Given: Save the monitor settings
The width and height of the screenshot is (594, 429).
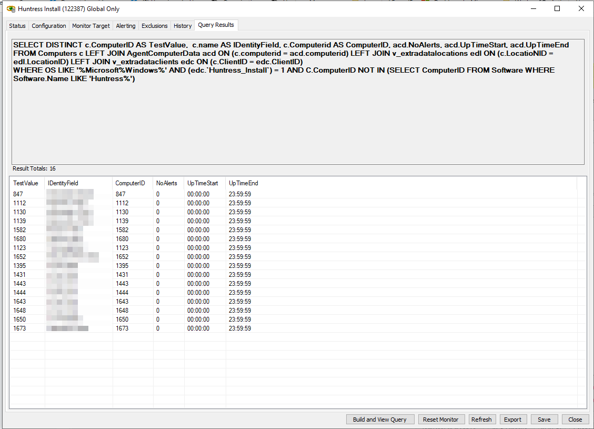Looking at the screenshot, I should click(544, 419).
